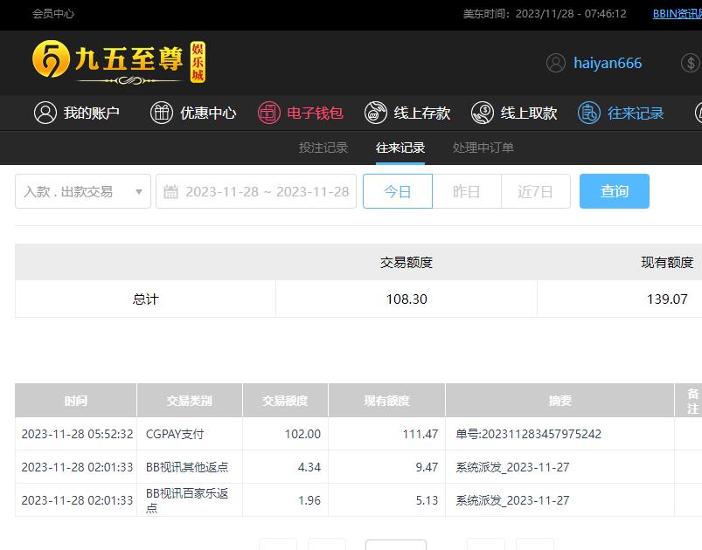The width and height of the screenshot is (702, 550).
Task: Click order number 单号:202311283457975242
Action: 528,434
